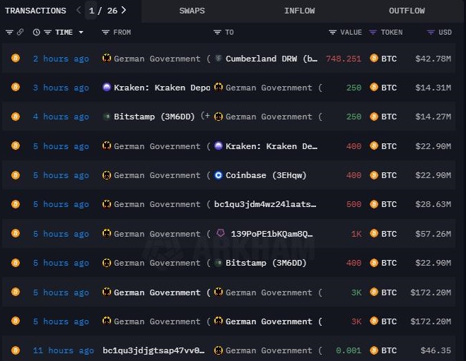Open address 139PoPE1bKQam8Q… recipient
Viewport: 466px width, 361px height.
coord(272,234)
